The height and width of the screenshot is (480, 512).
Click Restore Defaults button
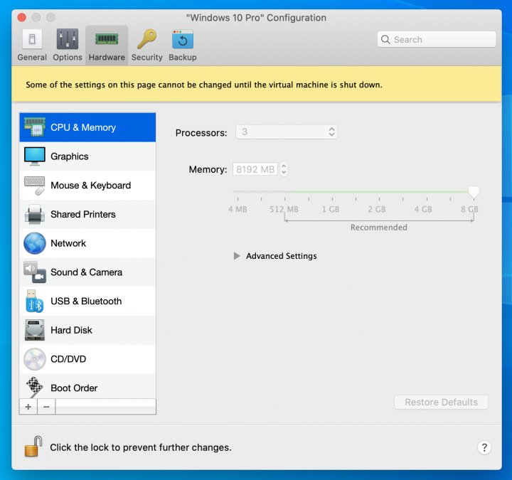441,402
